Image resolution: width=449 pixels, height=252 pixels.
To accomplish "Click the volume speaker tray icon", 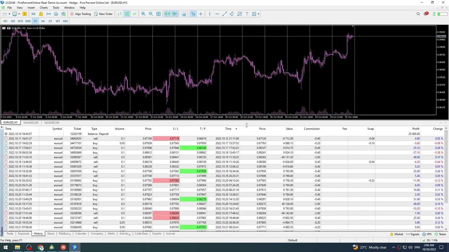I will pos(410,247).
